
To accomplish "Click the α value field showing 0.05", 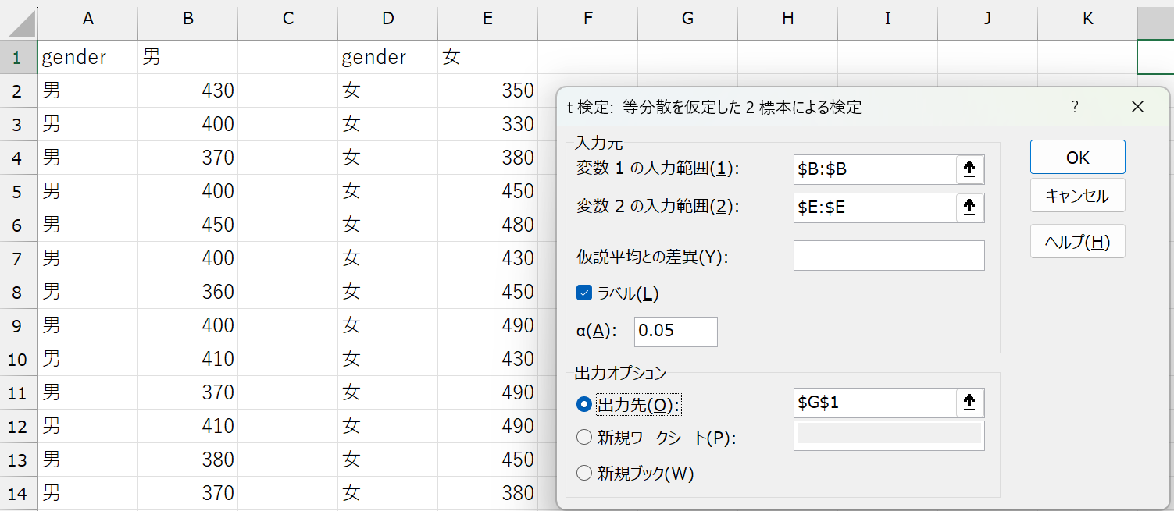I will point(676,332).
